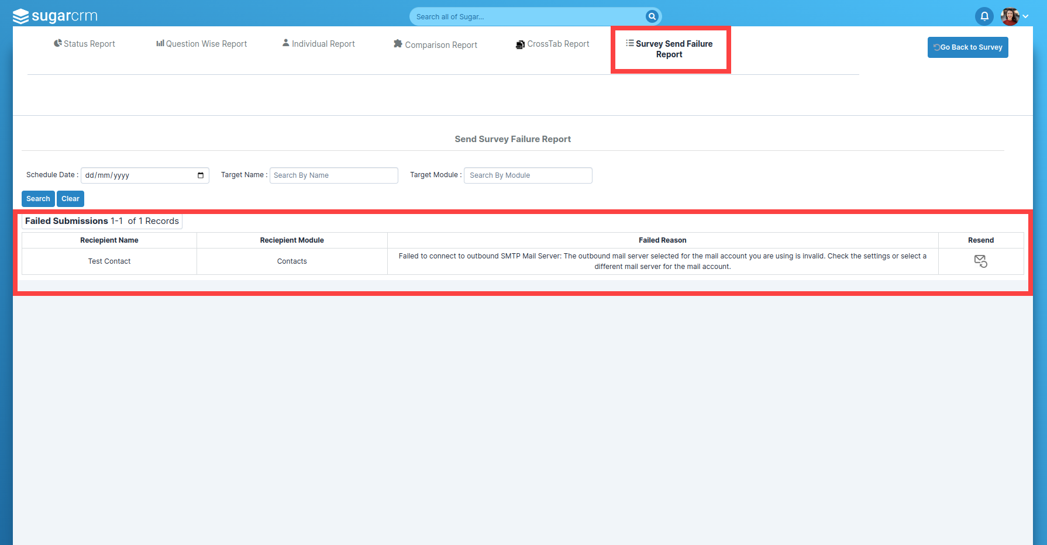
Task: Open the notifications bell icon
Action: (x=984, y=16)
